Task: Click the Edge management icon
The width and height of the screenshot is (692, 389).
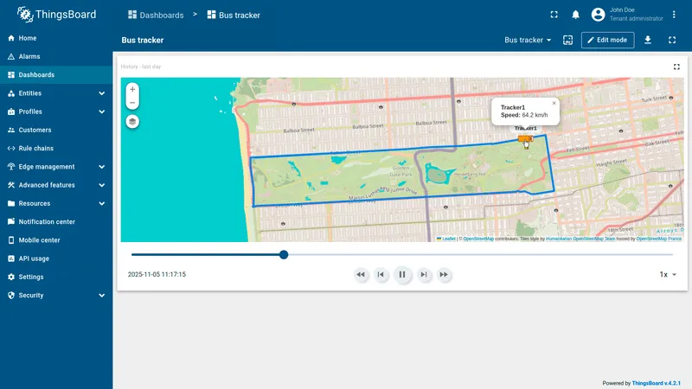Action: pos(11,167)
